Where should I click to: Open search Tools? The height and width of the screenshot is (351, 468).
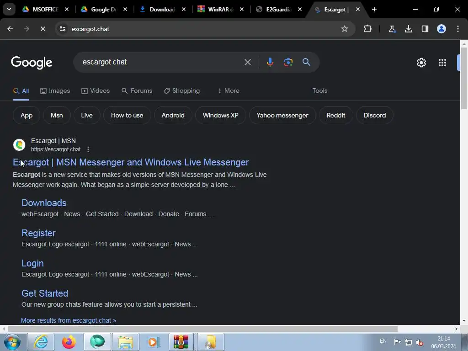pos(319,91)
